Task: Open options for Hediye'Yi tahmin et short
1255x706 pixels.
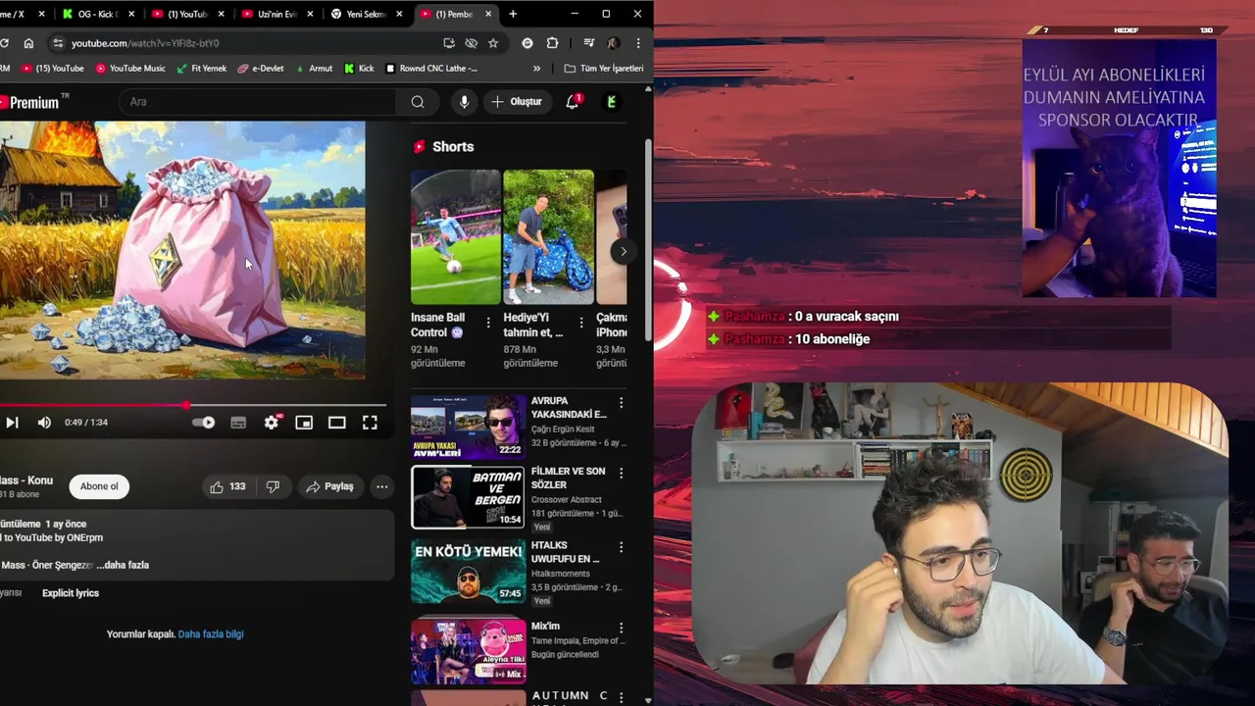Action: (x=581, y=323)
